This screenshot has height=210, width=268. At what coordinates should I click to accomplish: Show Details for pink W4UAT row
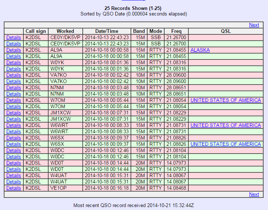tap(14, 175)
